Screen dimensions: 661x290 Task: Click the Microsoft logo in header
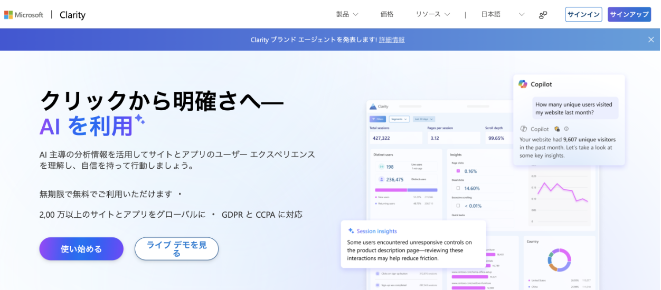(x=24, y=15)
